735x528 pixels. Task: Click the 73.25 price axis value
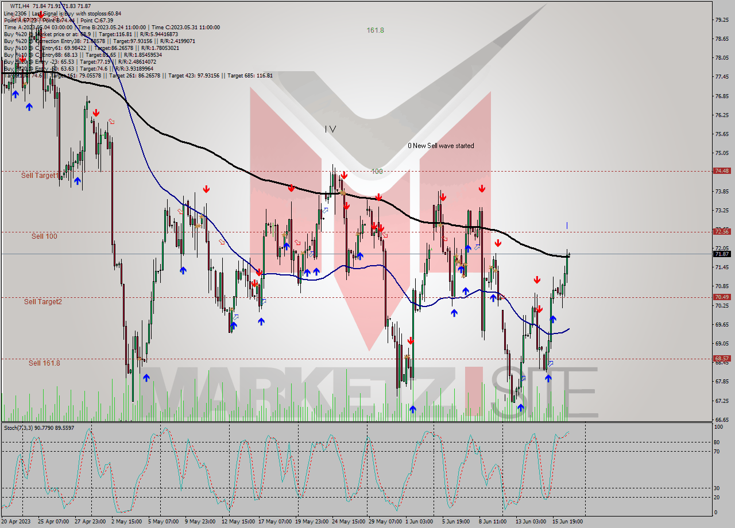pyautogui.click(x=722, y=210)
